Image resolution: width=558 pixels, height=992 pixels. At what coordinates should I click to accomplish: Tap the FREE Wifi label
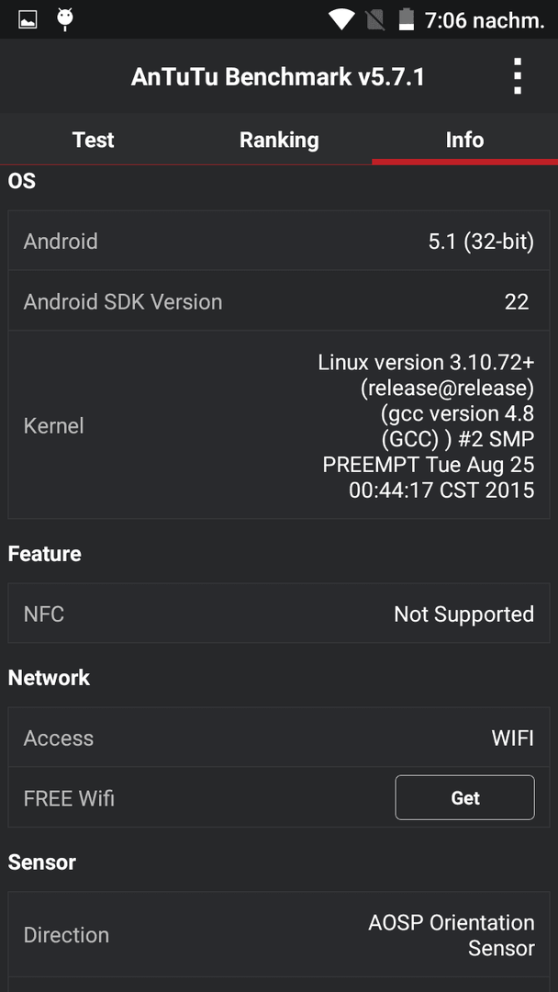pos(69,798)
